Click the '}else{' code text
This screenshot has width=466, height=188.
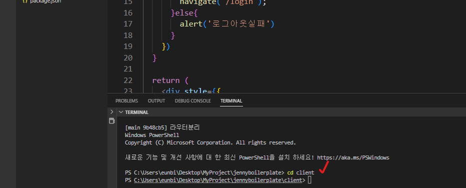(184, 13)
